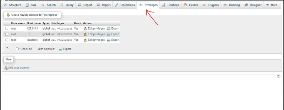Go to the Query tab
Viewport: 284px width, 110px height.
pyautogui.click(x=67, y=5)
